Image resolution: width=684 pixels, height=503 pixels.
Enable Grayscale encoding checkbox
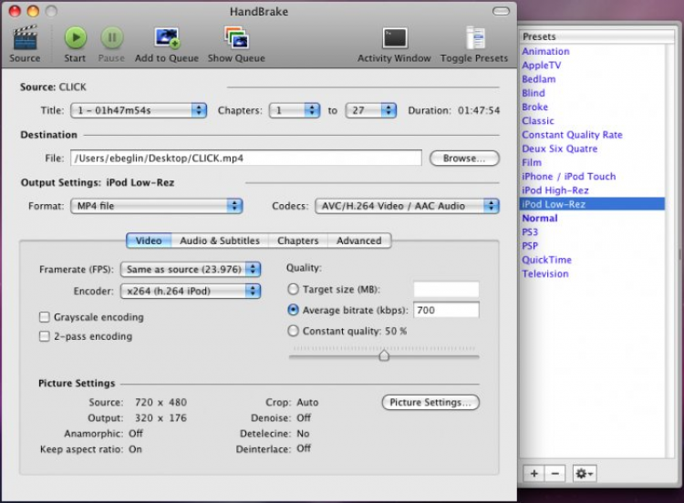tap(45, 317)
